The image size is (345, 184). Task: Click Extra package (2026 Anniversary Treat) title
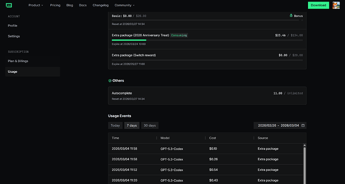140,35
